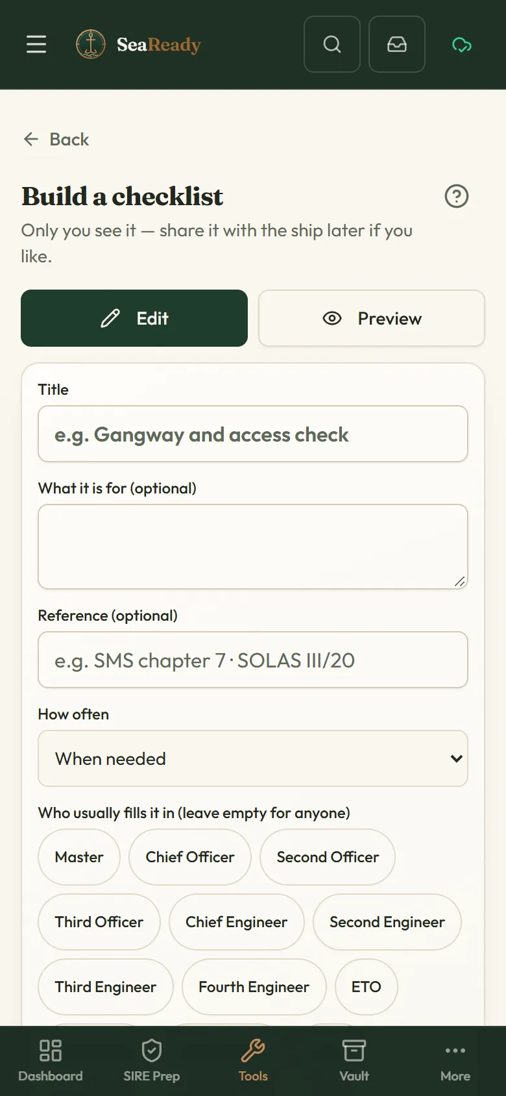Click the SeaReady anchor logo
Image resolution: width=506 pixels, height=1096 pixels.
[x=91, y=44]
